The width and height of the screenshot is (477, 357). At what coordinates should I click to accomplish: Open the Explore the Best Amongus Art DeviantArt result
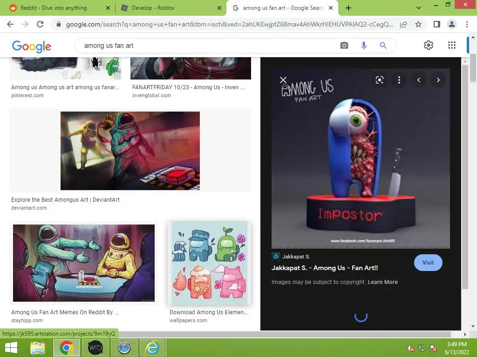pos(65,200)
